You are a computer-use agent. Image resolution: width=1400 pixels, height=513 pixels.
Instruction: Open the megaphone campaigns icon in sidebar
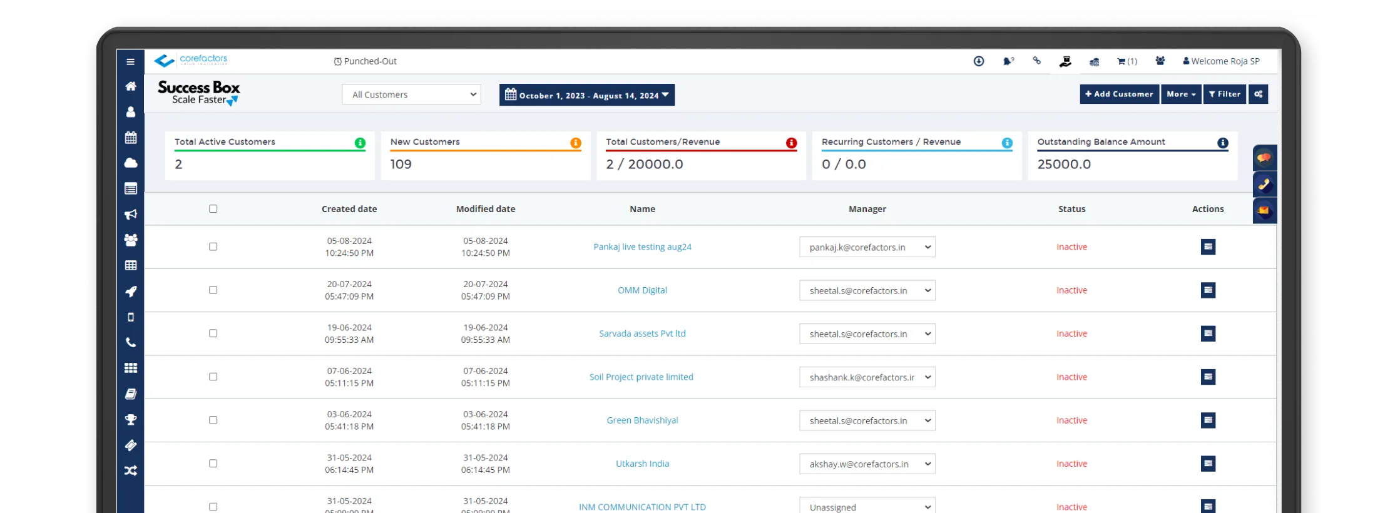pyautogui.click(x=130, y=215)
